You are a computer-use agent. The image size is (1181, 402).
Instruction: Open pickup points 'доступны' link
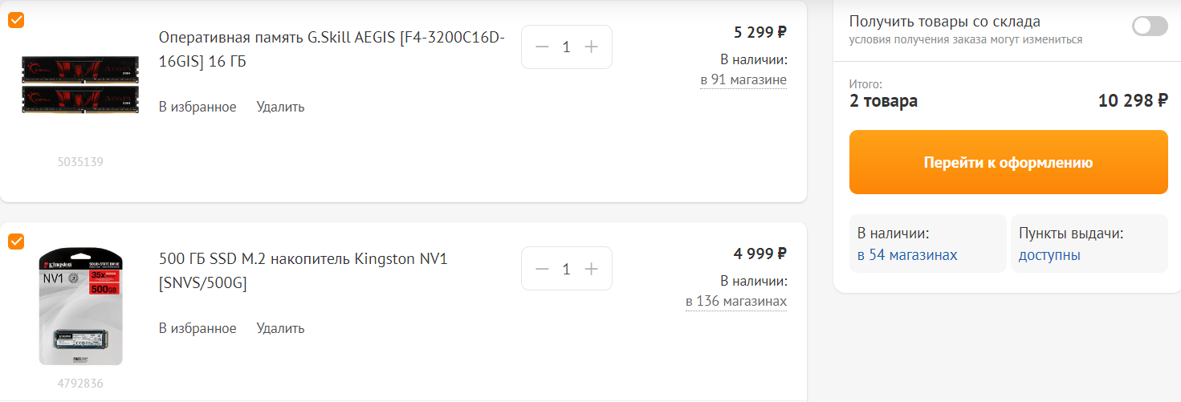pos(1049,255)
